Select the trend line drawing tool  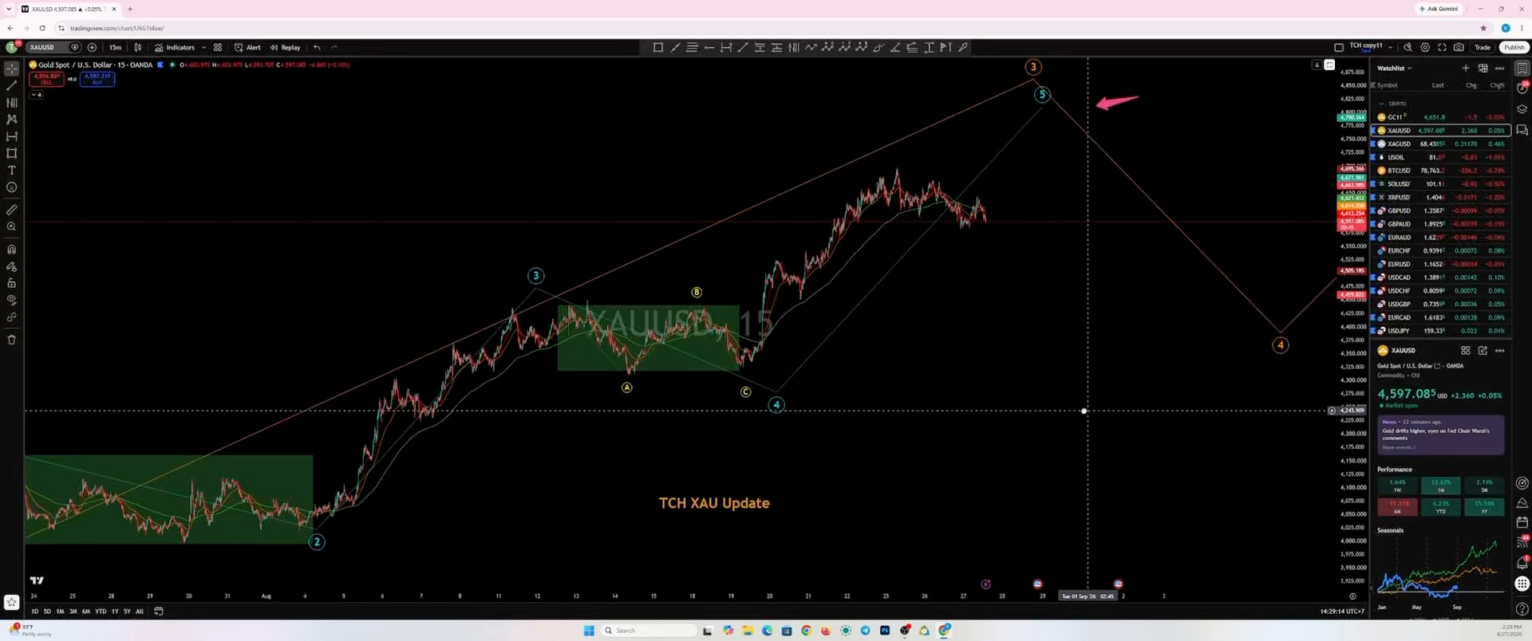pos(11,85)
